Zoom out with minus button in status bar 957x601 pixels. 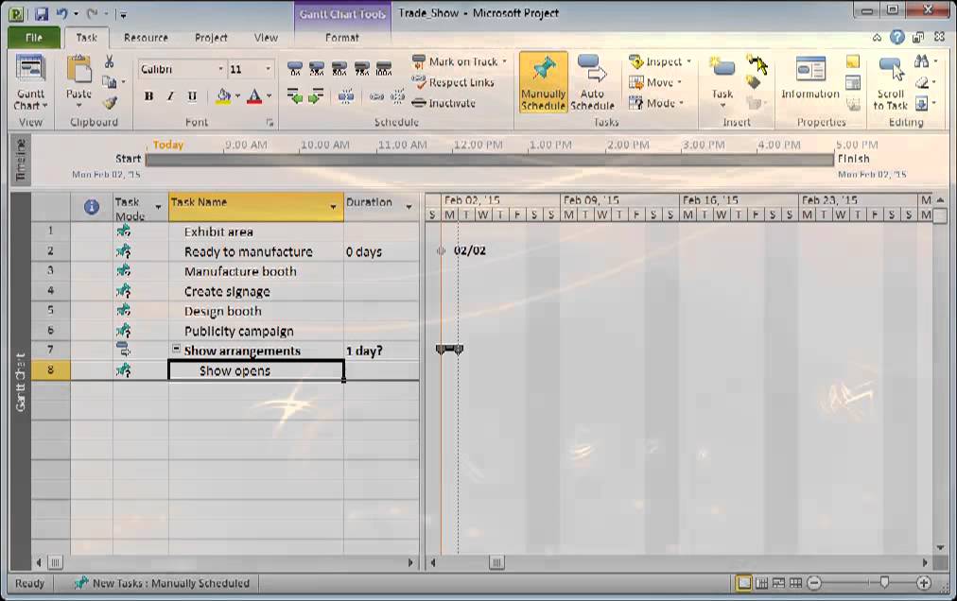[814, 583]
